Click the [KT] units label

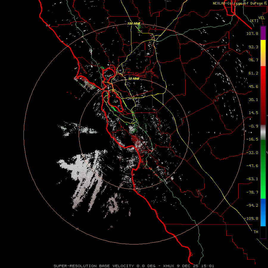254,21
